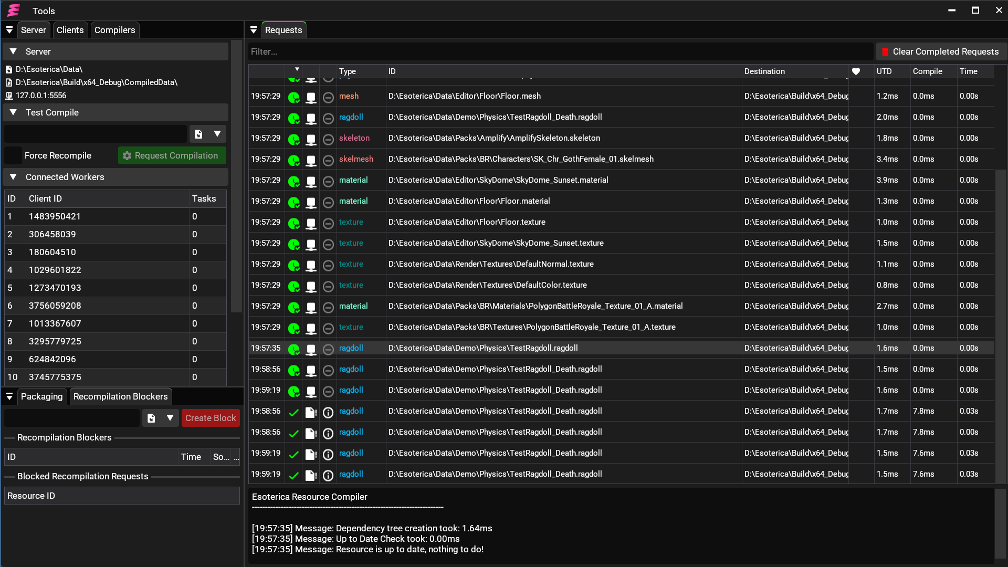
Task: Select worker row with Client ID 3756059208
Action: [115, 306]
